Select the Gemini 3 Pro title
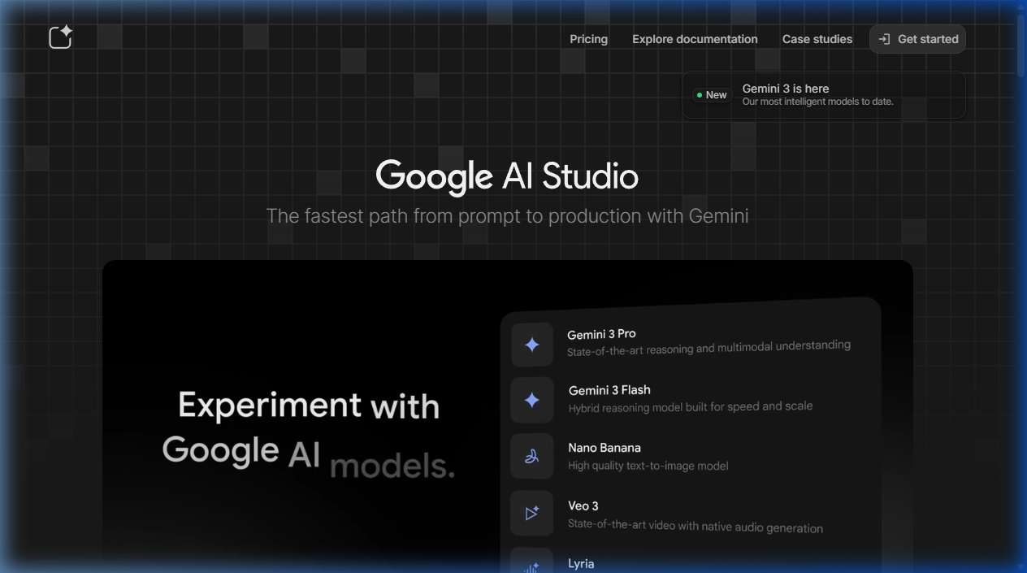The image size is (1027, 573). tap(601, 334)
